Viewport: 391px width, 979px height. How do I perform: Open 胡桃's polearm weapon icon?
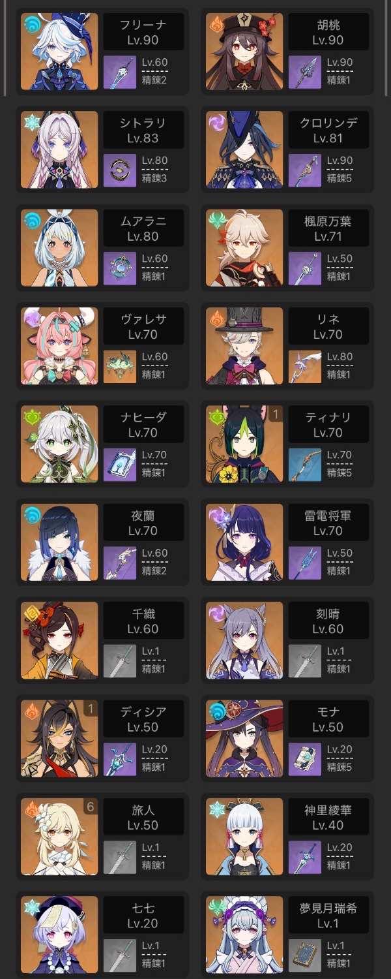tap(305, 73)
